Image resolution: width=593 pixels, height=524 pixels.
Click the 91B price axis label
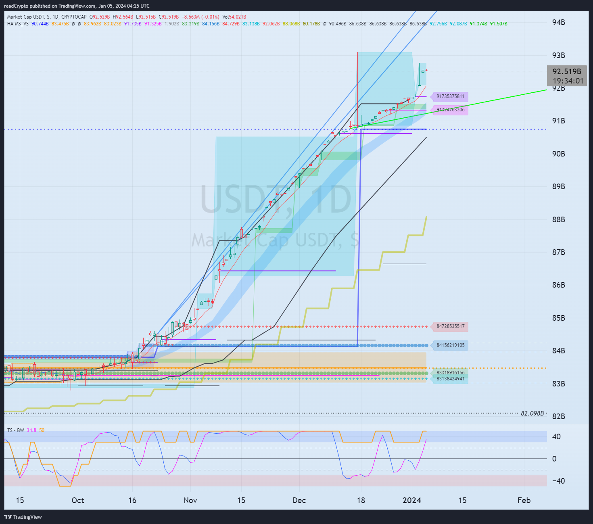[559, 121]
